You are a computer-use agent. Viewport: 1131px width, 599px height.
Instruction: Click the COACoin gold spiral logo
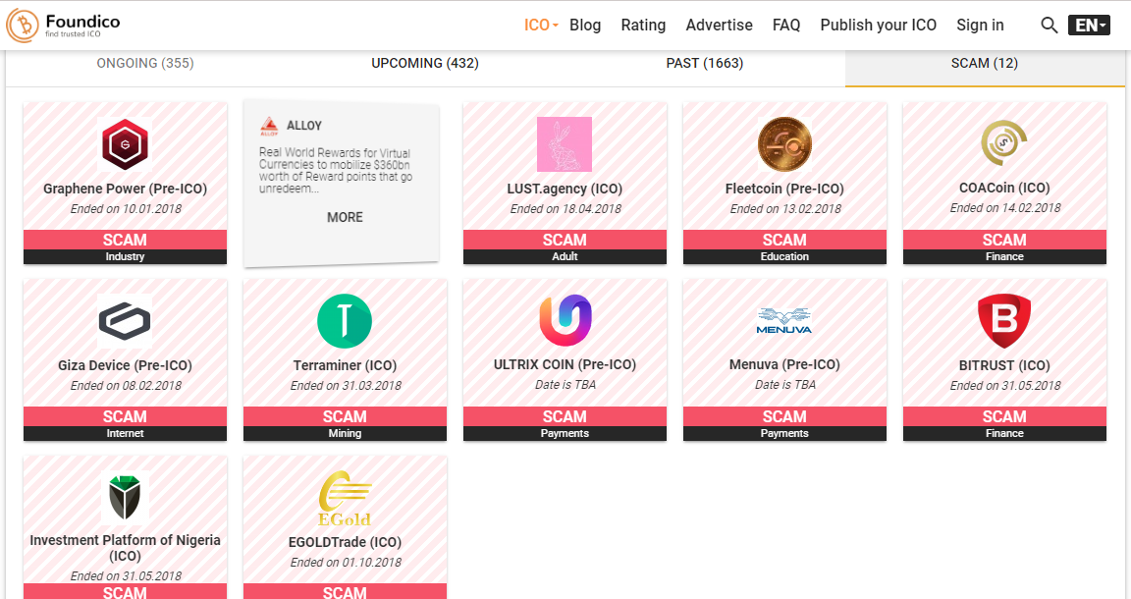tap(1004, 143)
